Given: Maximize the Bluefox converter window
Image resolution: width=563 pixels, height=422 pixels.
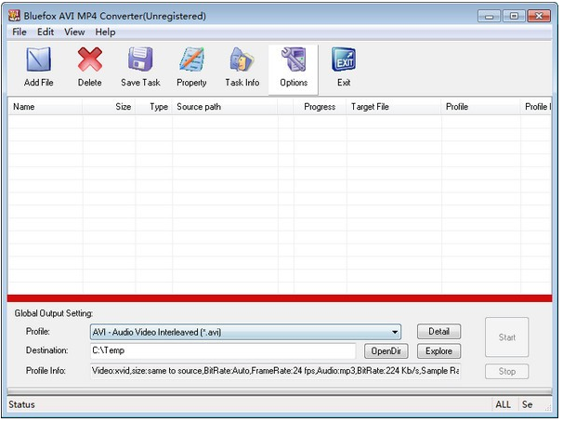Looking at the screenshot, I should (514, 16).
